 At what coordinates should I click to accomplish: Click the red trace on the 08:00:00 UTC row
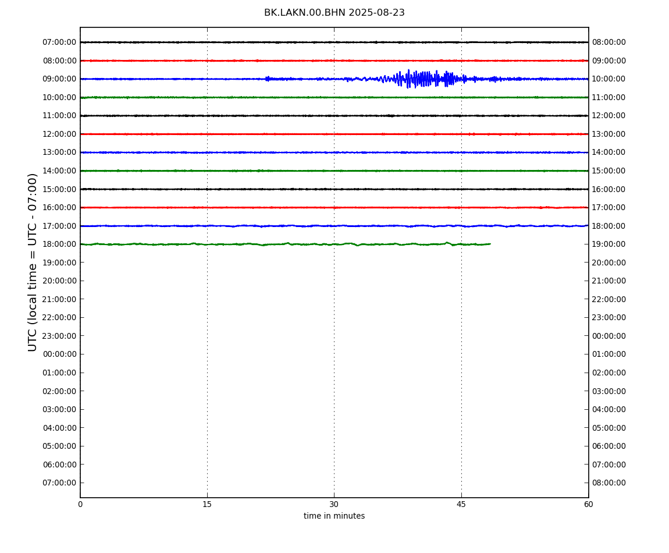[x=334, y=61]
